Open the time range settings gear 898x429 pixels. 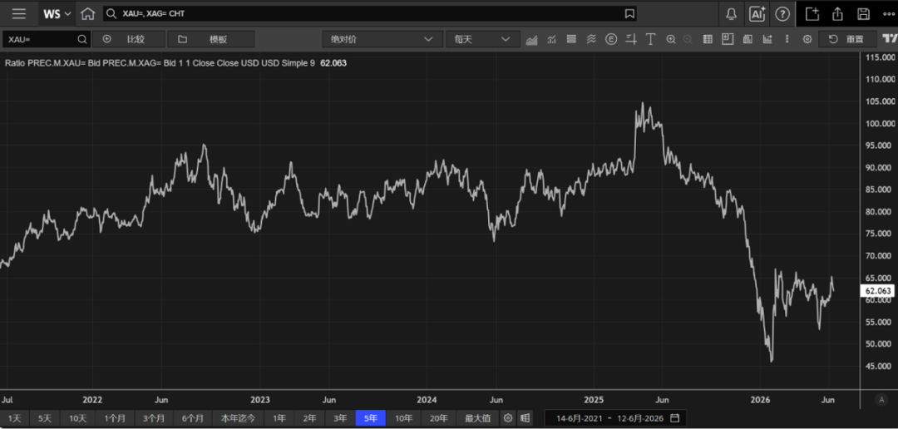coord(507,418)
